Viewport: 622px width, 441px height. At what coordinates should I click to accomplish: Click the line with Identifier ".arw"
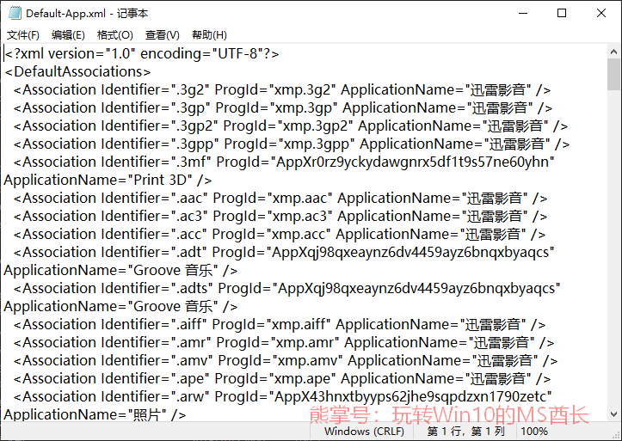(283, 396)
